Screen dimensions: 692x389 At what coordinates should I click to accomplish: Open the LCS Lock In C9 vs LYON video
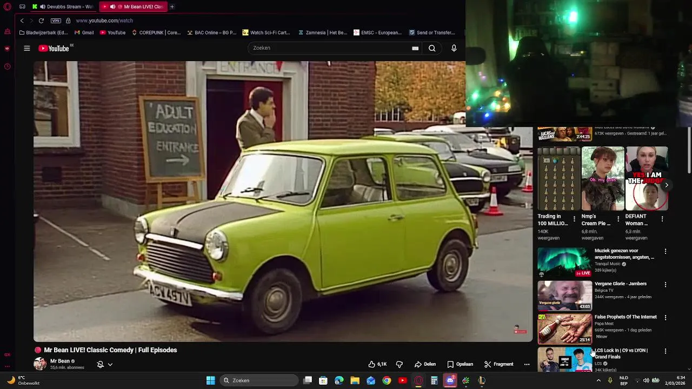click(x=621, y=353)
